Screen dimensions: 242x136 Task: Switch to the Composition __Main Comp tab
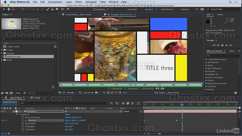click(x=78, y=15)
